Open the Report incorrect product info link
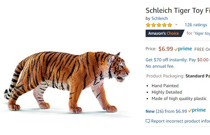The image size is (210, 135). (x=180, y=121)
